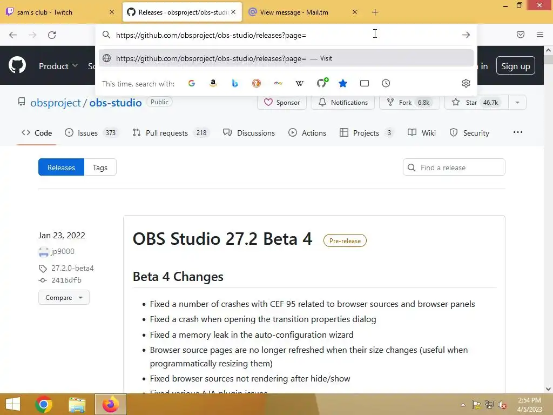Select the Visit URL suggestion row
The width and height of the screenshot is (553, 415).
(286, 58)
